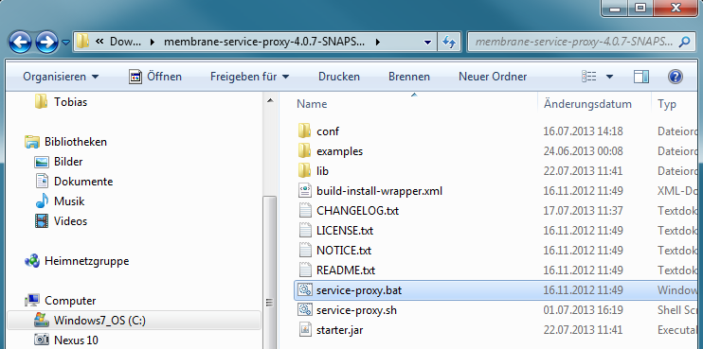Go forward with the Forward arrow button
This screenshot has width=703, height=349.
[x=46, y=43]
